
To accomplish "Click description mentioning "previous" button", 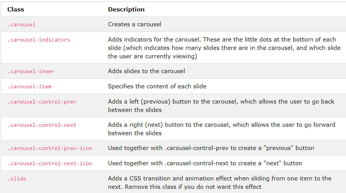I will click(x=211, y=148).
